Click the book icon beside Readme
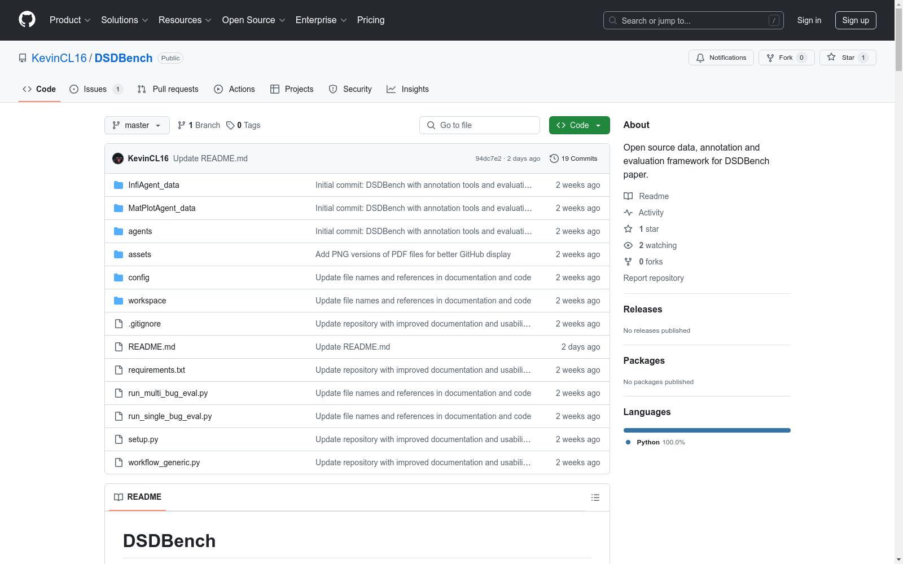The image size is (903, 564). click(628, 196)
